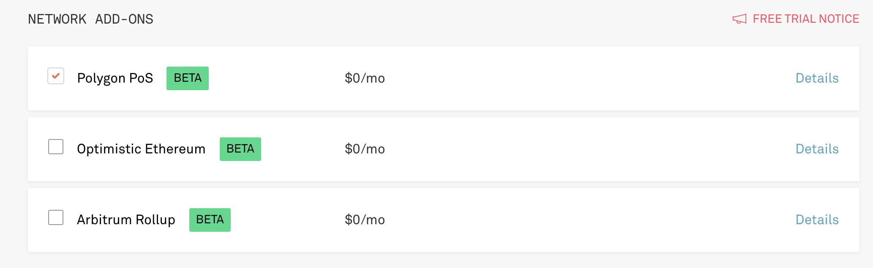Click the Optimistic Ethereum $0/mo price
Viewport: 873px width, 268px height.
point(365,149)
